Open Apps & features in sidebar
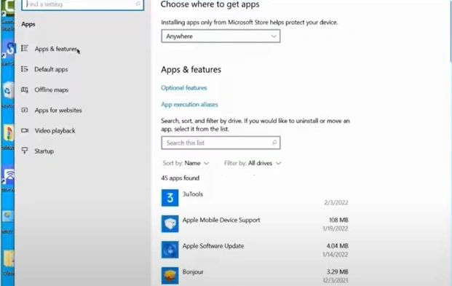The image size is (452, 286). point(56,49)
